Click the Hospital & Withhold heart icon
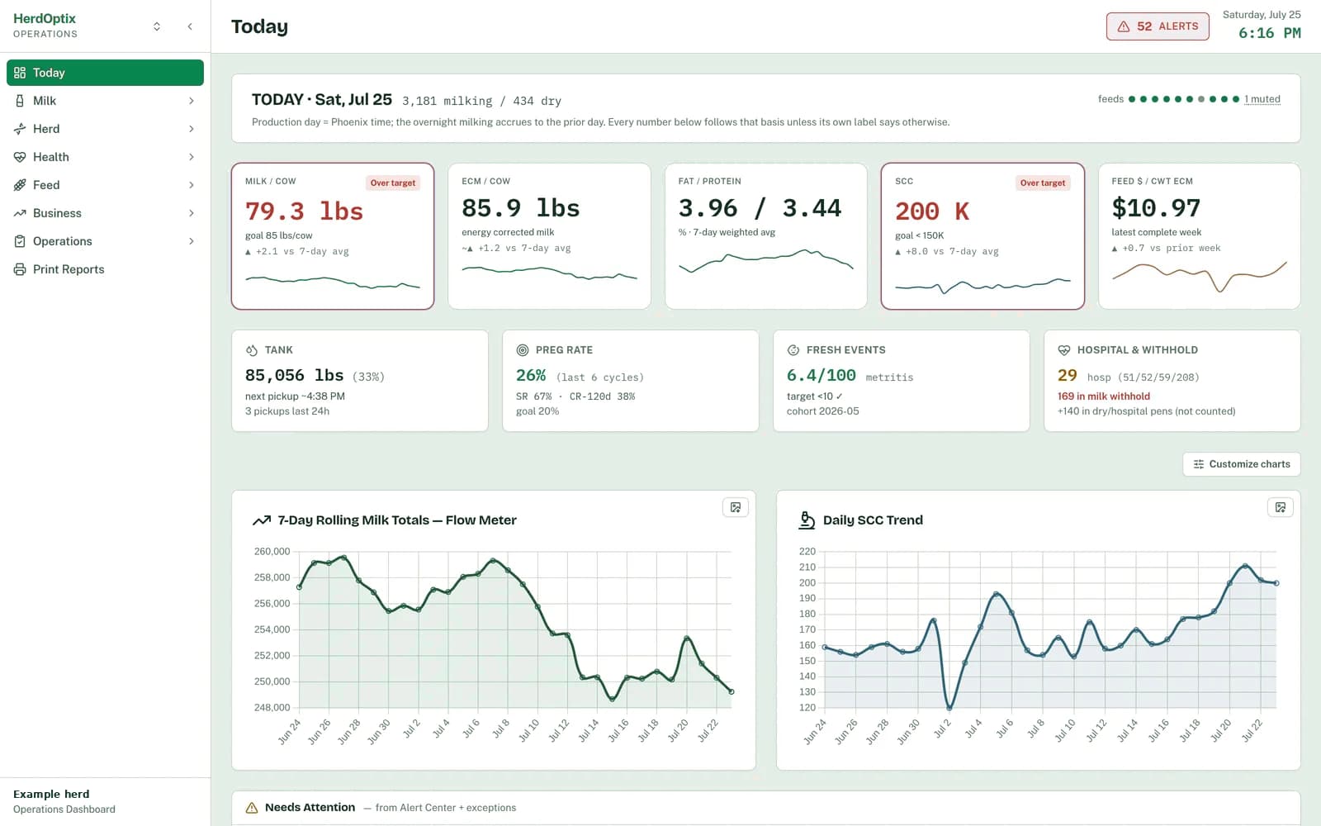The image size is (1321, 826). (x=1064, y=350)
